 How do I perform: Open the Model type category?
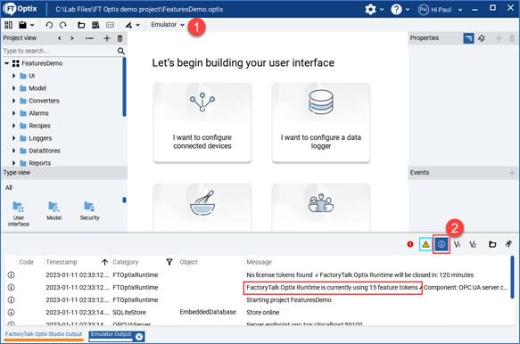coord(54,211)
